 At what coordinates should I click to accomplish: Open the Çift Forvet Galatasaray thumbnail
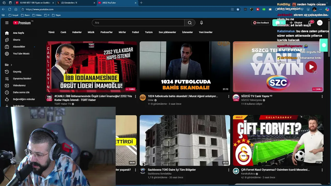point(278,141)
